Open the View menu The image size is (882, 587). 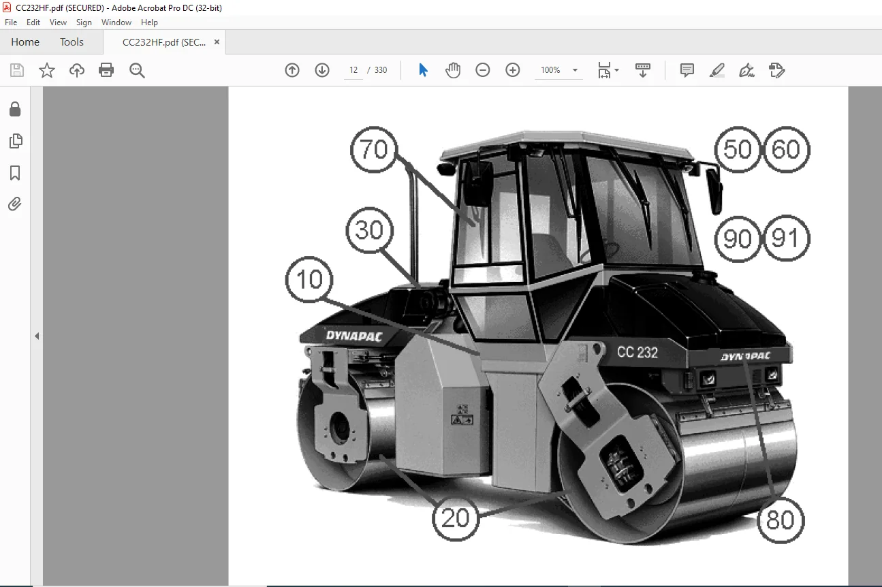pos(58,22)
